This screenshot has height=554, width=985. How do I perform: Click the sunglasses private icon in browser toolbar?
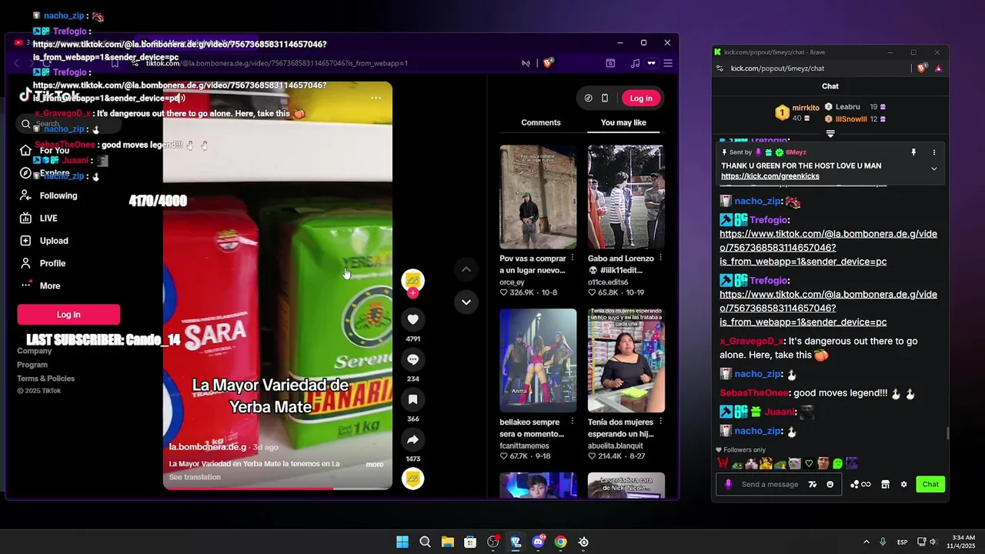[x=651, y=63]
